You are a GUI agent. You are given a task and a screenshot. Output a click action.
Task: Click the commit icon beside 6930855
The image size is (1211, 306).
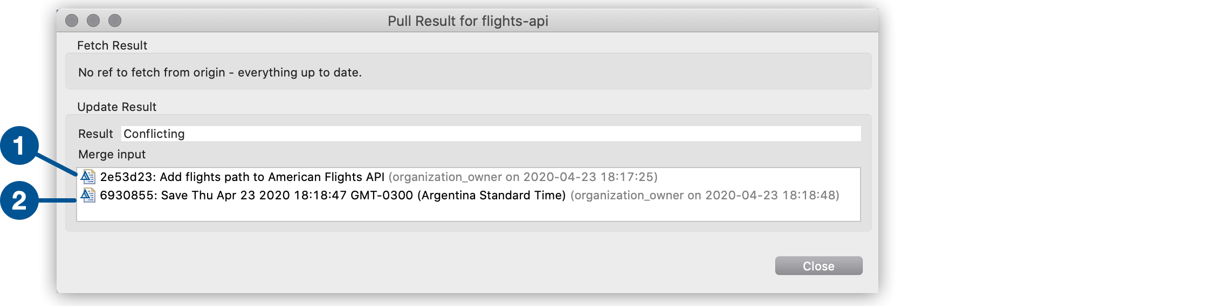[x=88, y=195]
